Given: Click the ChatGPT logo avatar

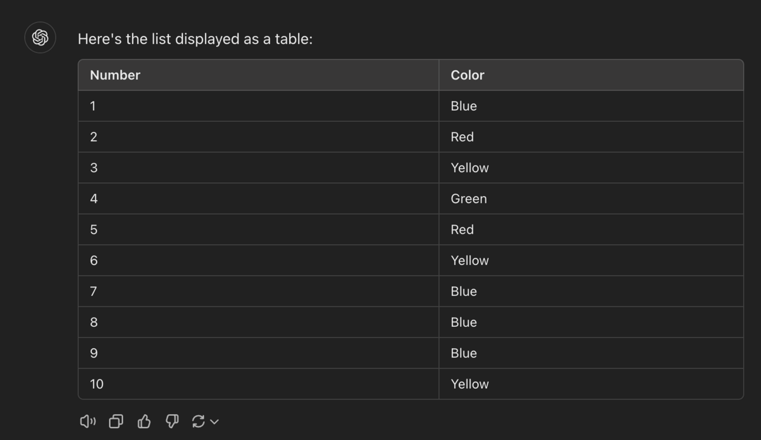Looking at the screenshot, I should 40,38.
